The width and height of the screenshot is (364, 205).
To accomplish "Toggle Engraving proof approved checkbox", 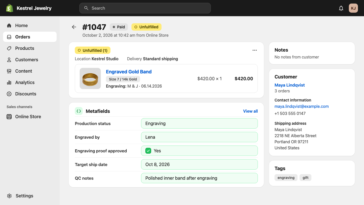I will point(148,151).
